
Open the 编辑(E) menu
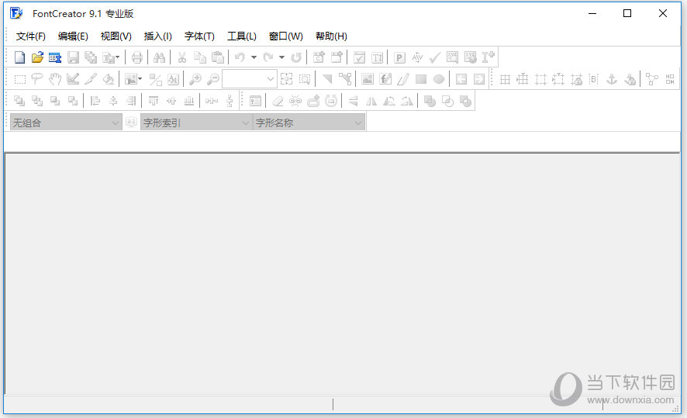point(73,36)
